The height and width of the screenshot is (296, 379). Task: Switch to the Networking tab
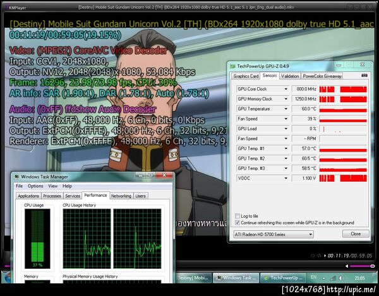121,196
